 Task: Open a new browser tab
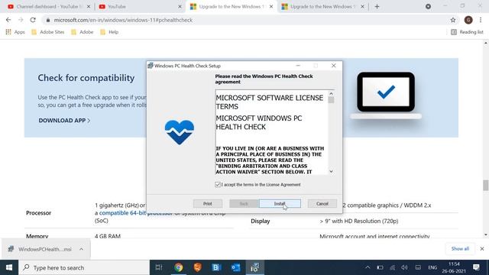click(377, 7)
